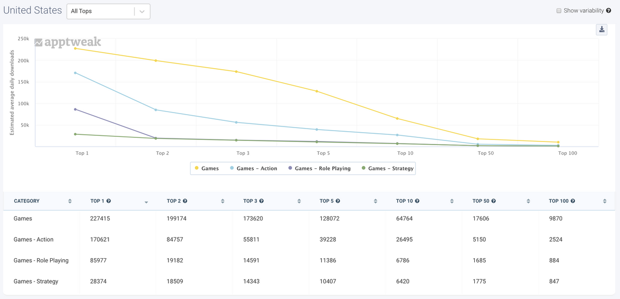Click the United States heading

click(x=33, y=10)
